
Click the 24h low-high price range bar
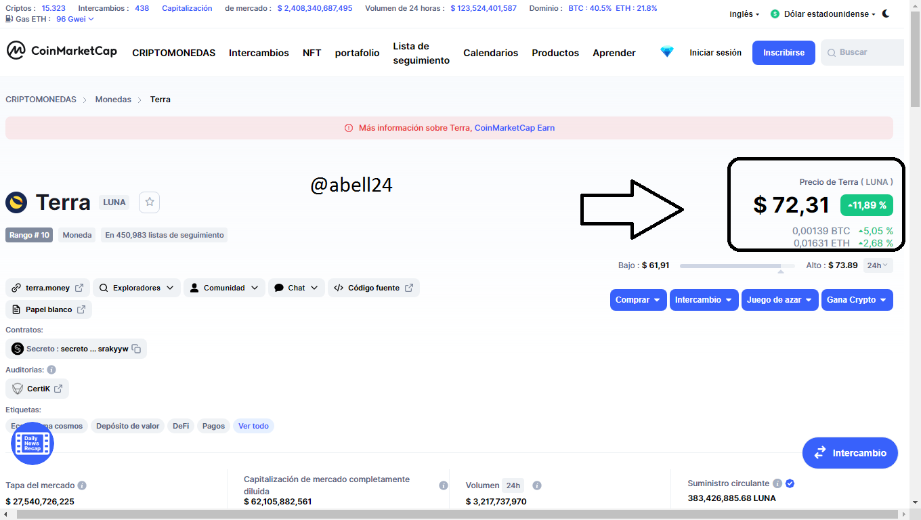coord(737,266)
